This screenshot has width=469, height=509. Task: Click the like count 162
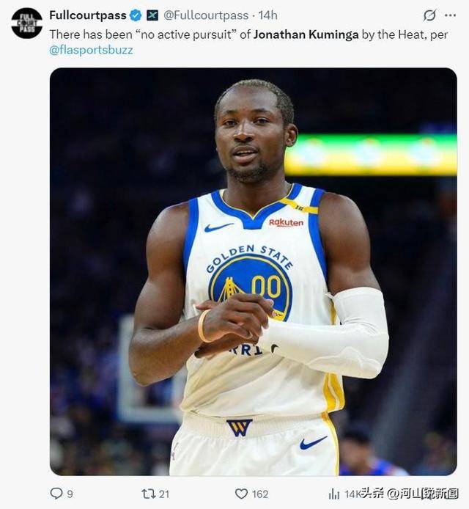point(260,494)
